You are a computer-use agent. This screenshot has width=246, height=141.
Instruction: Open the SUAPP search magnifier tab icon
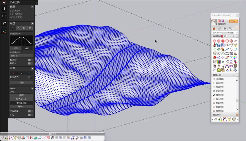230,28
